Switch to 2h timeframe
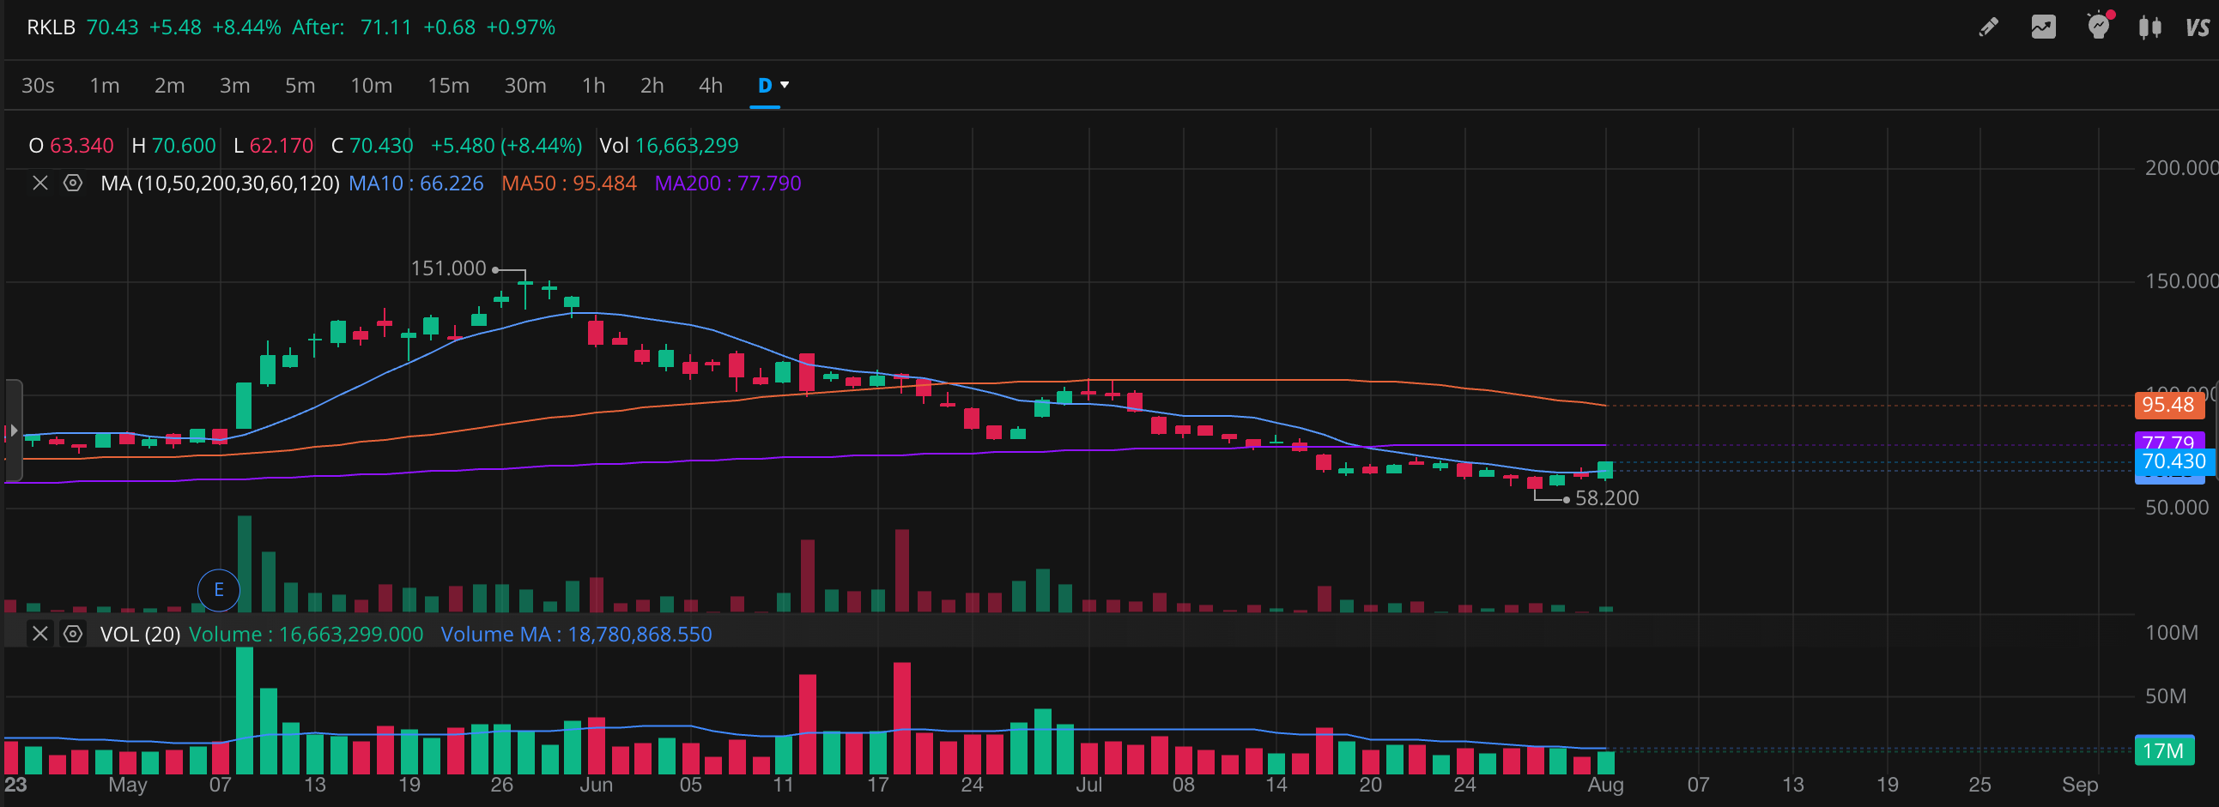 coord(652,85)
